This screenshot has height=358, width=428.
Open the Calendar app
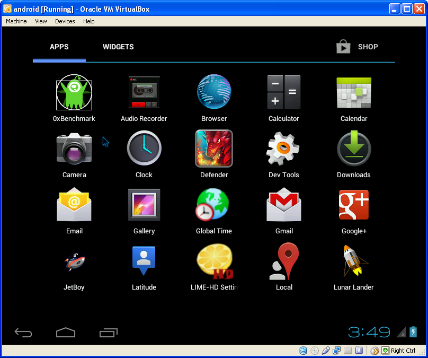[354, 93]
